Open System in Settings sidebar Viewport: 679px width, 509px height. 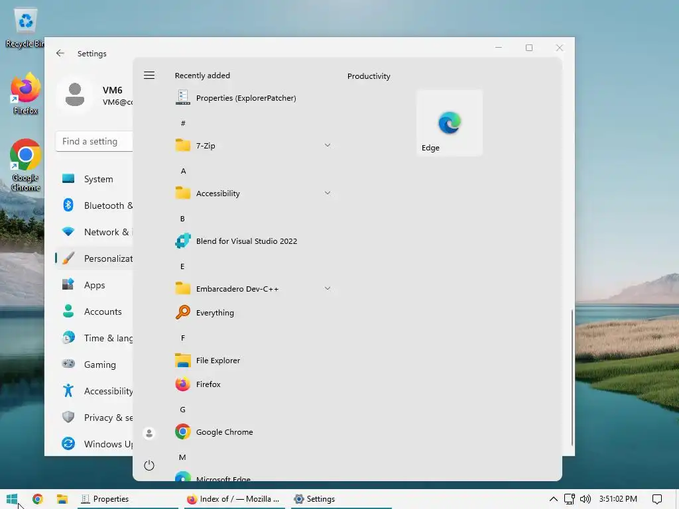[94, 179]
